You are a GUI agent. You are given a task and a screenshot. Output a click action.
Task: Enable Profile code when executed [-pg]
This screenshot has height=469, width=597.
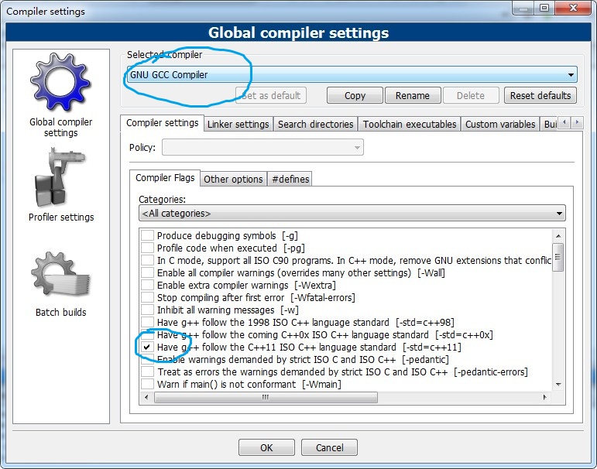147,248
